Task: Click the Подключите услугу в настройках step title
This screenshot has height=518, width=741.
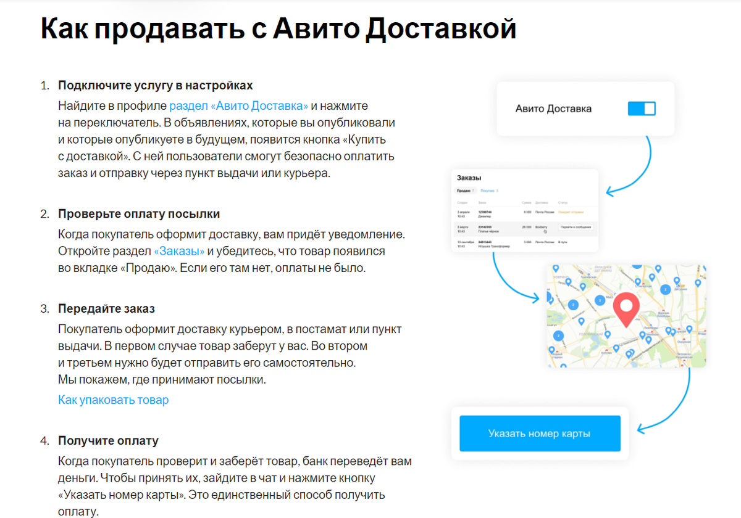Action: (x=156, y=86)
